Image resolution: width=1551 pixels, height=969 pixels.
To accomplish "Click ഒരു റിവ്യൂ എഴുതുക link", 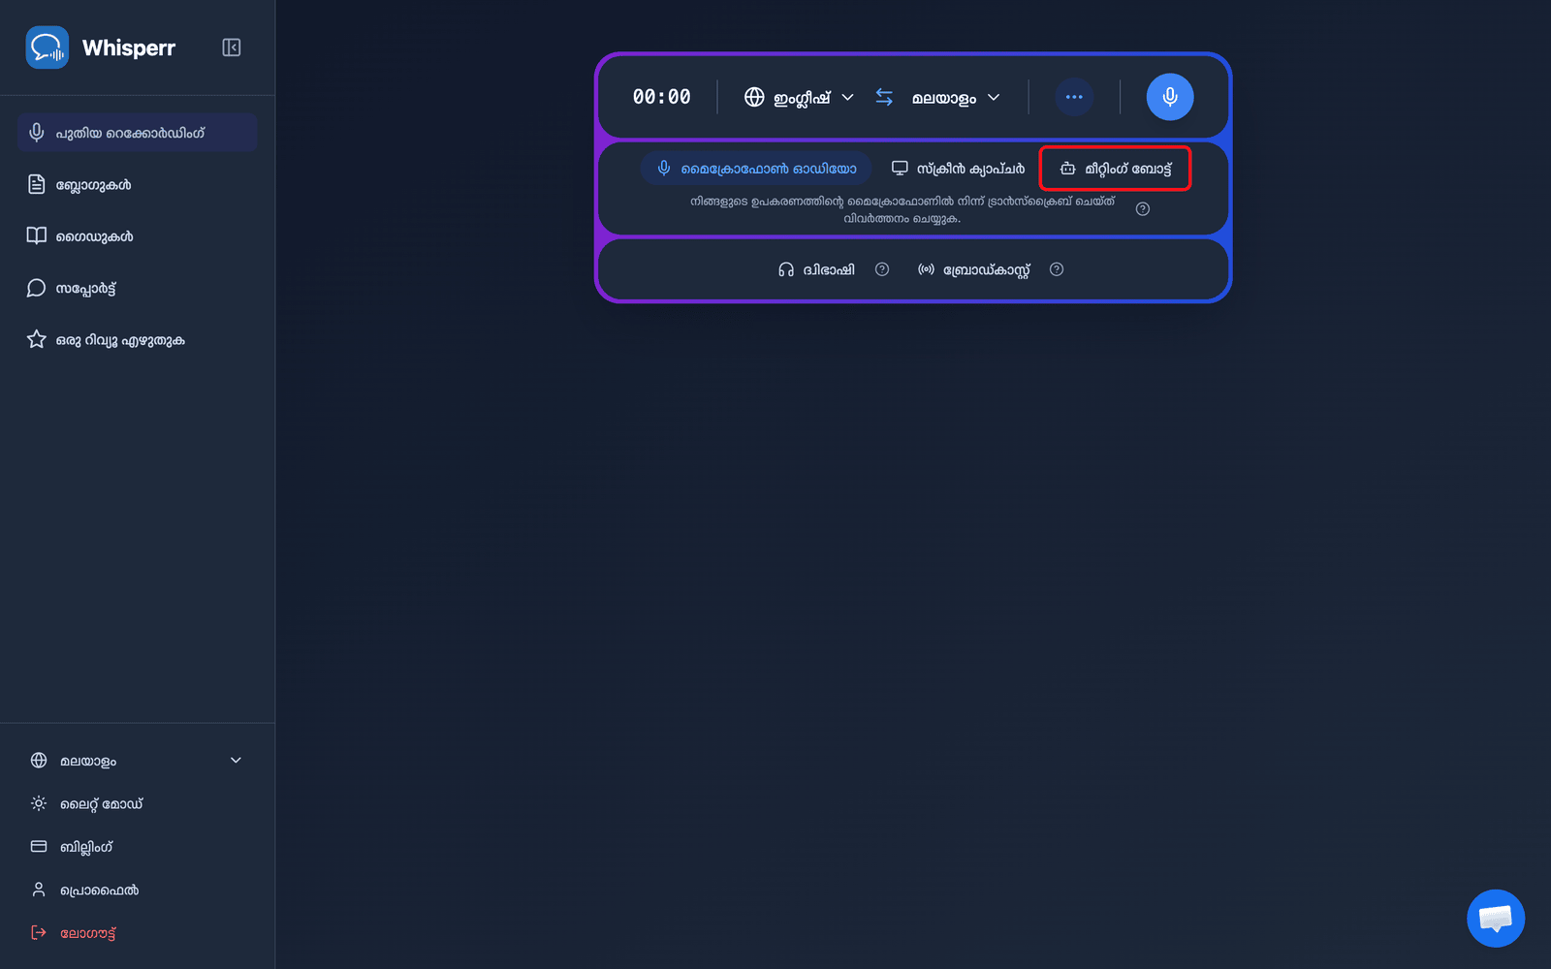I will point(137,339).
